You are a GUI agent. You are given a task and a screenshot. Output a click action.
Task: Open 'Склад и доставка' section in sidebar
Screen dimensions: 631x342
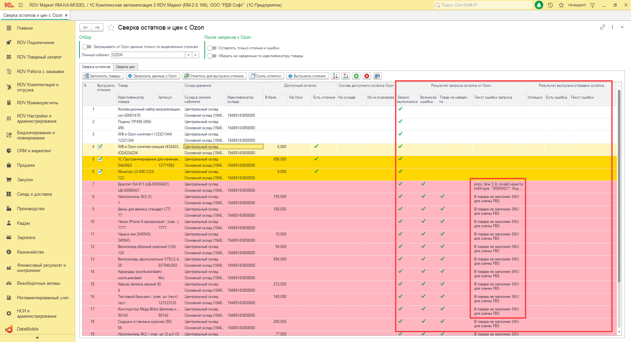pyautogui.click(x=34, y=194)
